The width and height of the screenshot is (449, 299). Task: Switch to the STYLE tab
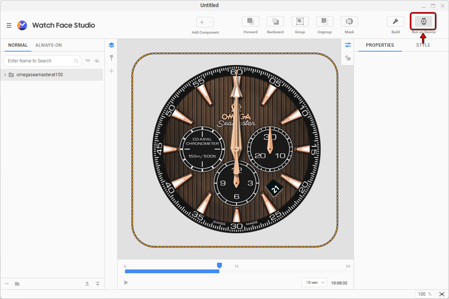(423, 45)
